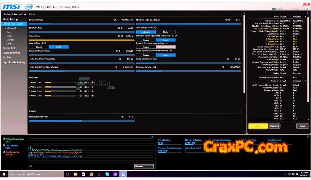Click info icon left of 2 Active Cores value
Viewport: 311px width, 180px height.
pos(80,87)
